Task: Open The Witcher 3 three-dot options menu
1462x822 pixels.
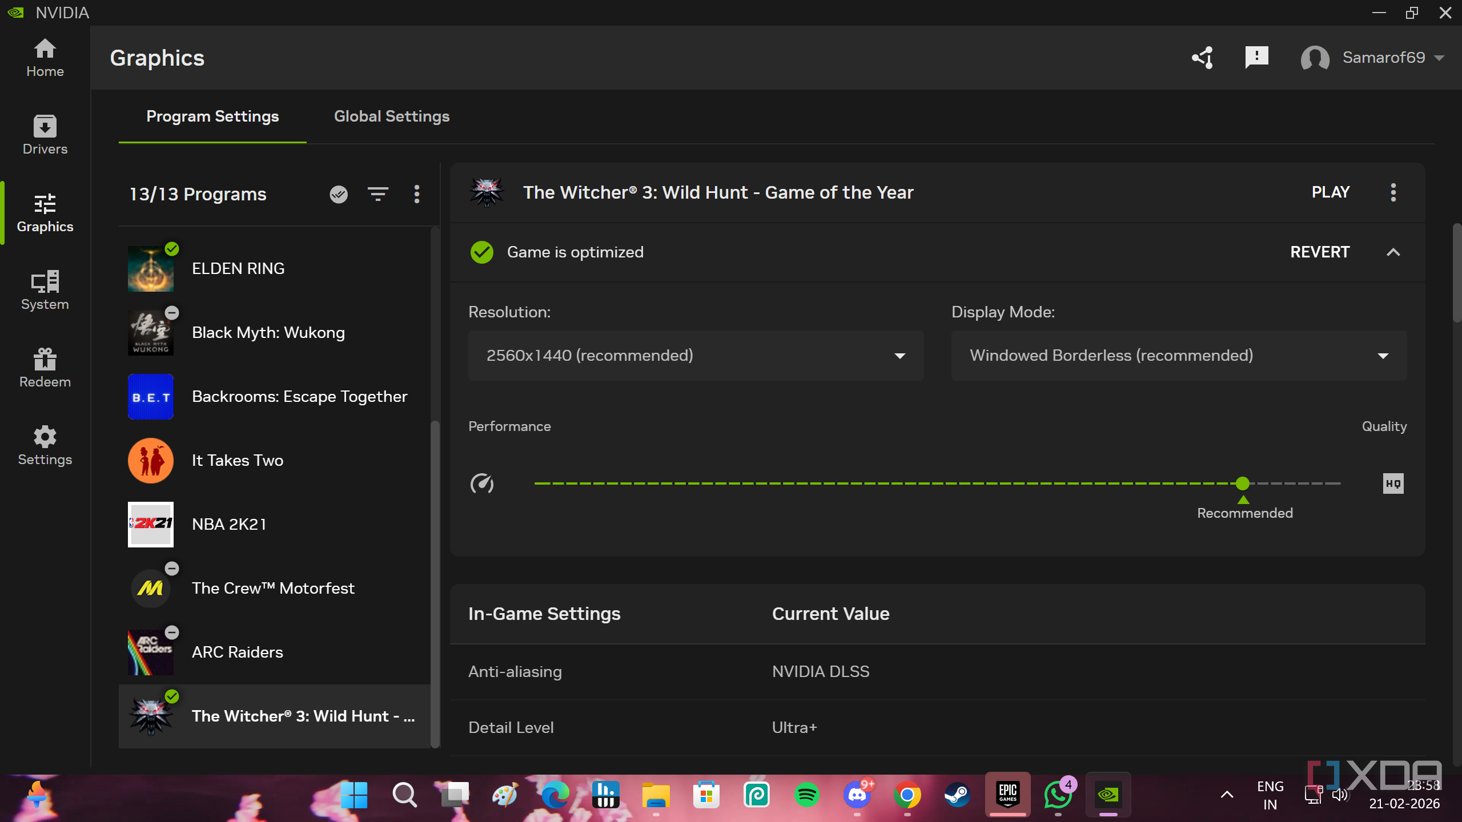Action: coord(1393,192)
